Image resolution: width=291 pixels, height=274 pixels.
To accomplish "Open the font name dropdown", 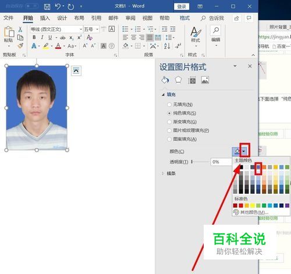I will (x=81, y=29).
